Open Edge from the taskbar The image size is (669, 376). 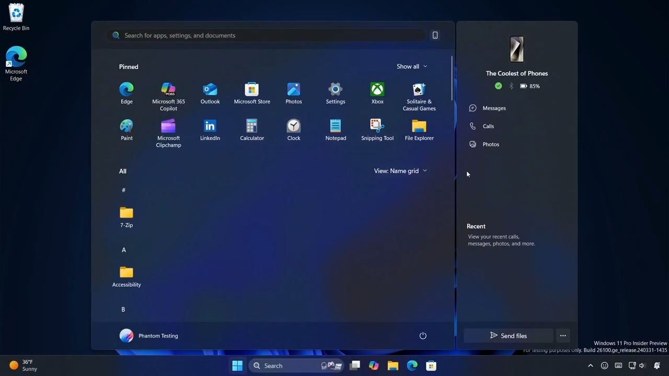[412, 366]
